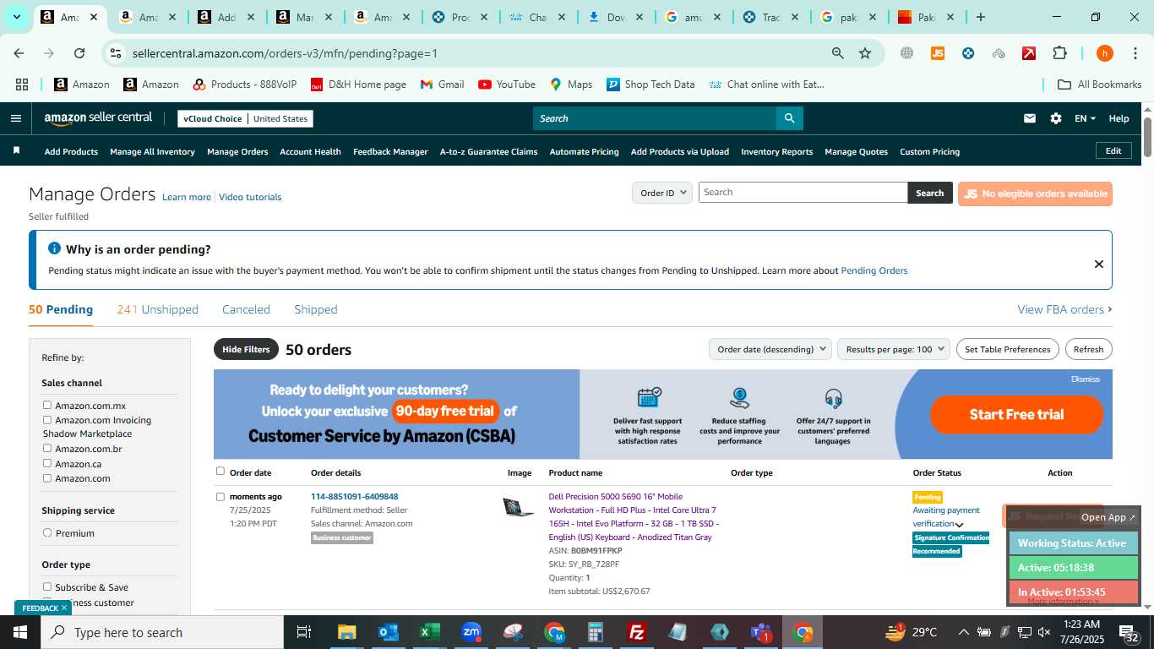
Task: Open the Chrome extensions puzzle icon
Action: [1059, 53]
